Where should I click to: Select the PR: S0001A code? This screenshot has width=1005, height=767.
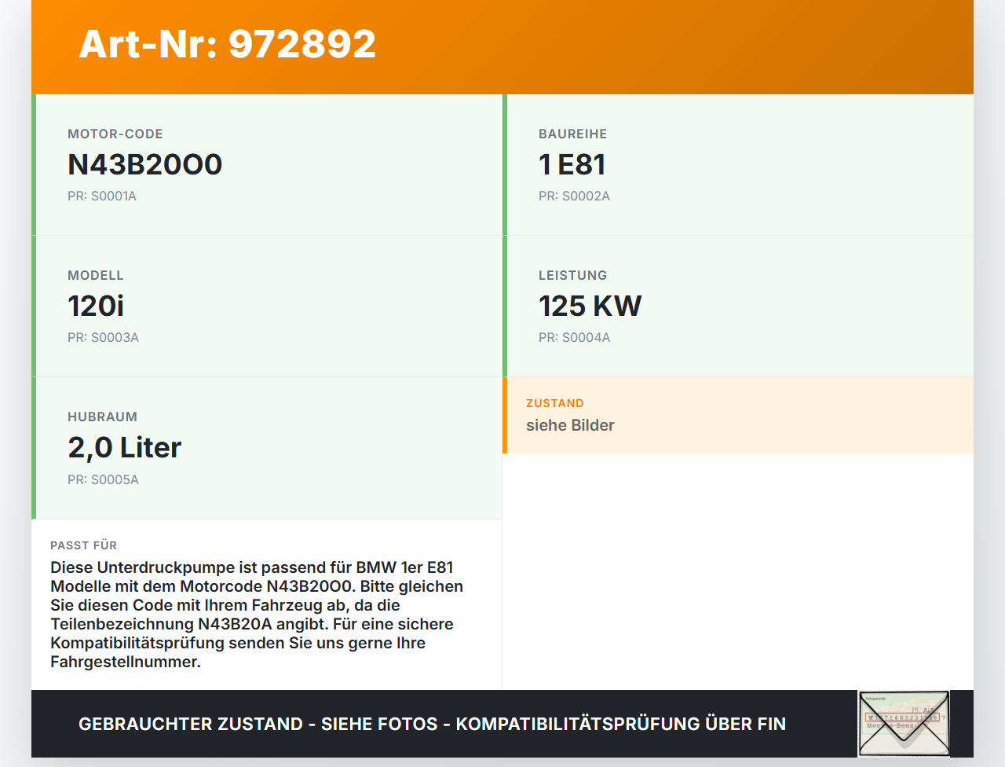click(102, 196)
